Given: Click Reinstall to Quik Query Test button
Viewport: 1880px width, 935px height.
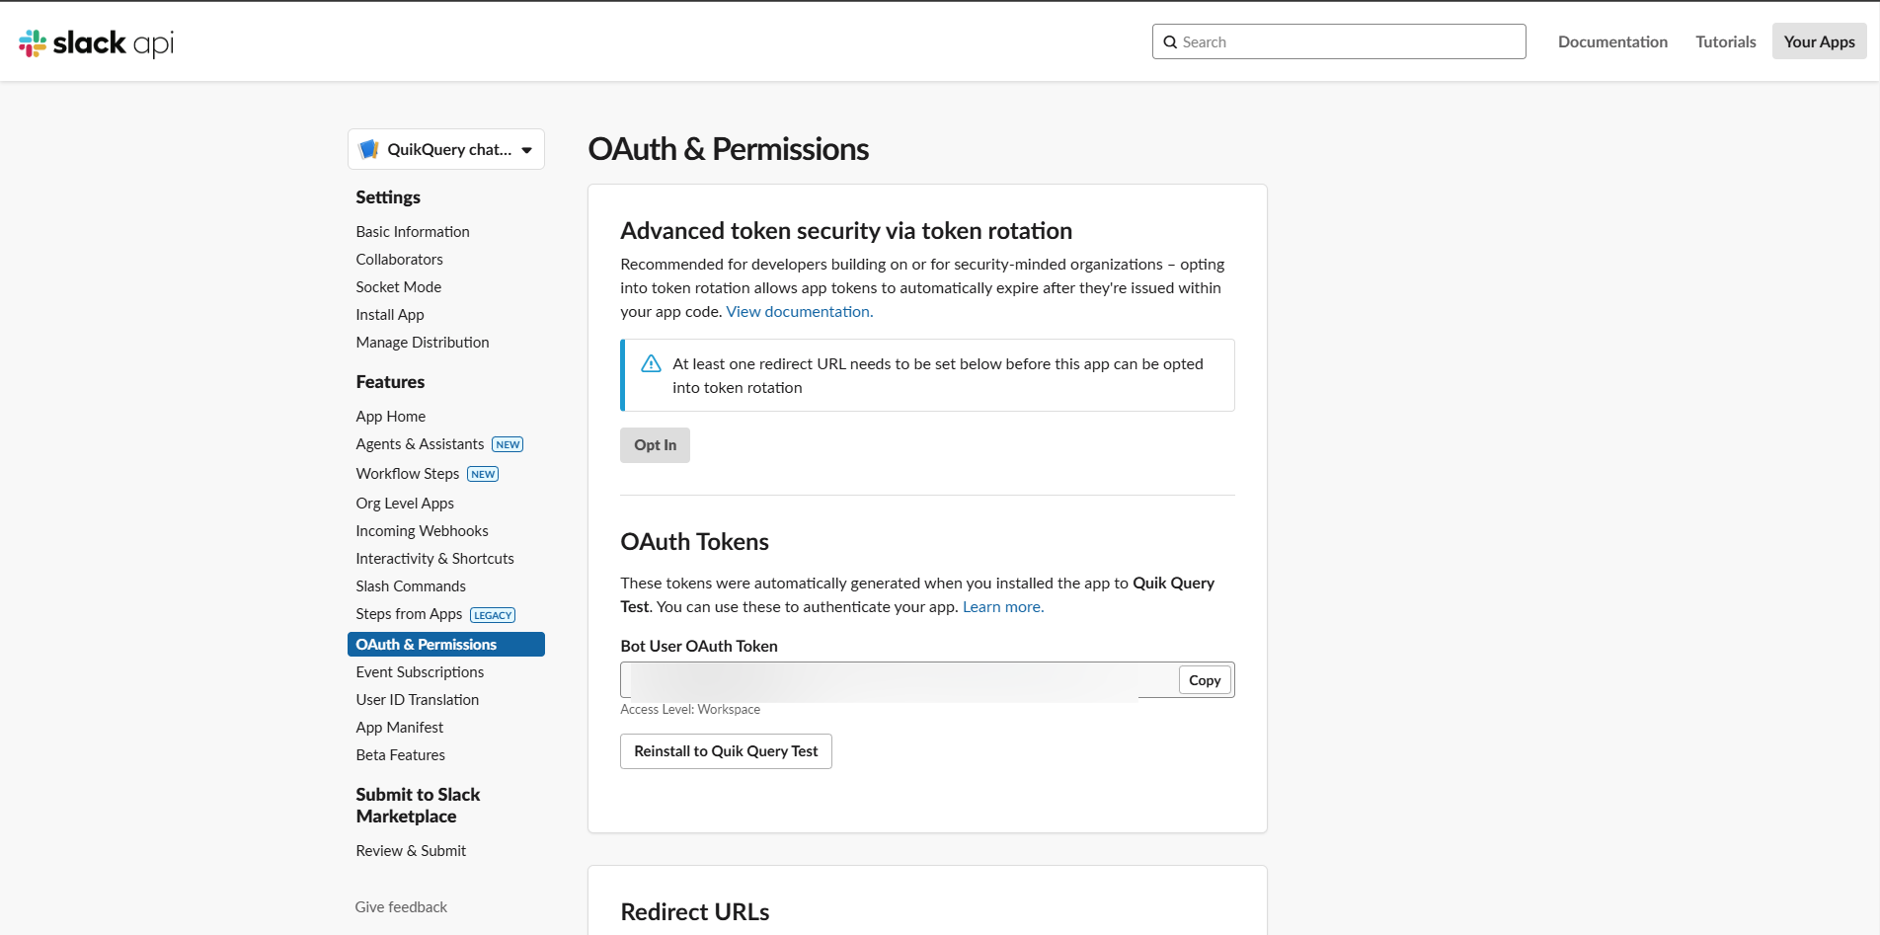Looking at the screenshot, I should [726, 751].
